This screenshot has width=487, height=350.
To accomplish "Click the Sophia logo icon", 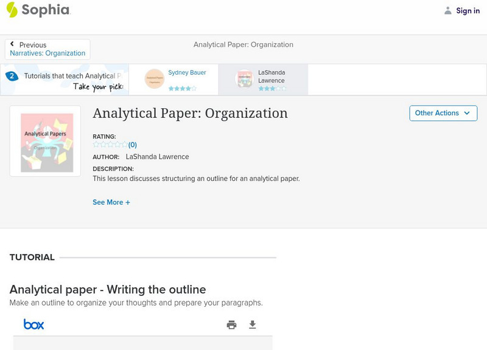I will pos(12,10).
